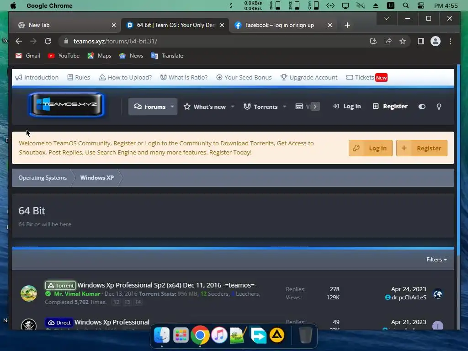Click the TeamOS.xyz logo

[x=66, y=105]
